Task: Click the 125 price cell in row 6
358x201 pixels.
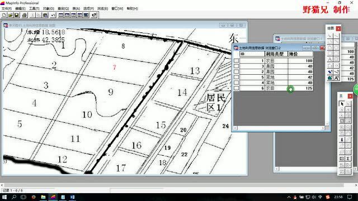Action: (x=300, y=88)
